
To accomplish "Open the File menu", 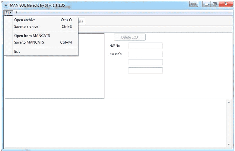I will click(x=9, y=13).
